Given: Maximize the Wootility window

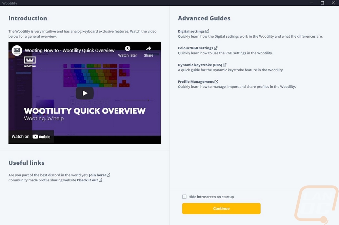Looking at the screenshot, I should click(322, 3).
